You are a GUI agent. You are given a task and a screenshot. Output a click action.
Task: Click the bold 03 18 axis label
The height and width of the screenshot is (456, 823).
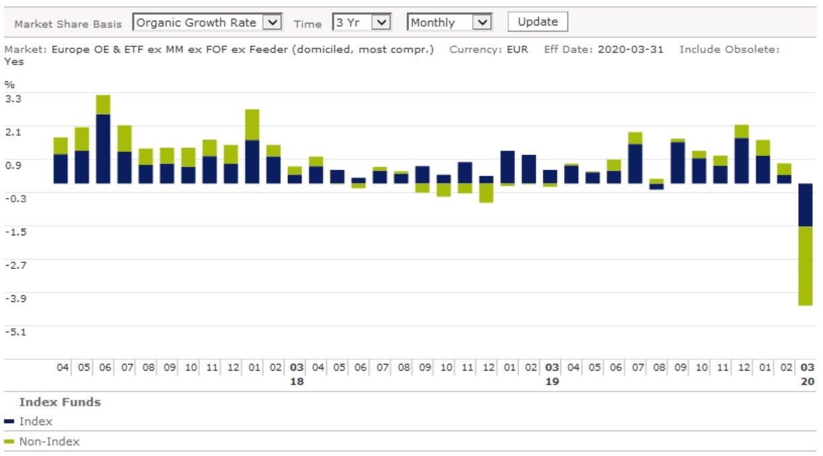pos(296,374)
